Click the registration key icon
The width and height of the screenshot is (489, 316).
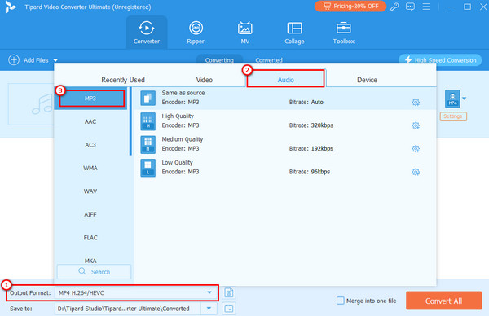[x=394, y=7]
